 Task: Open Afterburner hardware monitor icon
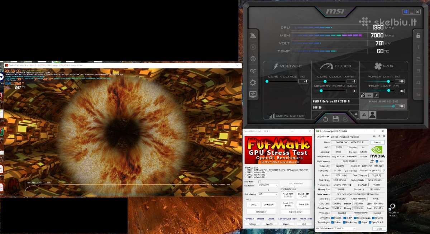(x=253, y=94)
